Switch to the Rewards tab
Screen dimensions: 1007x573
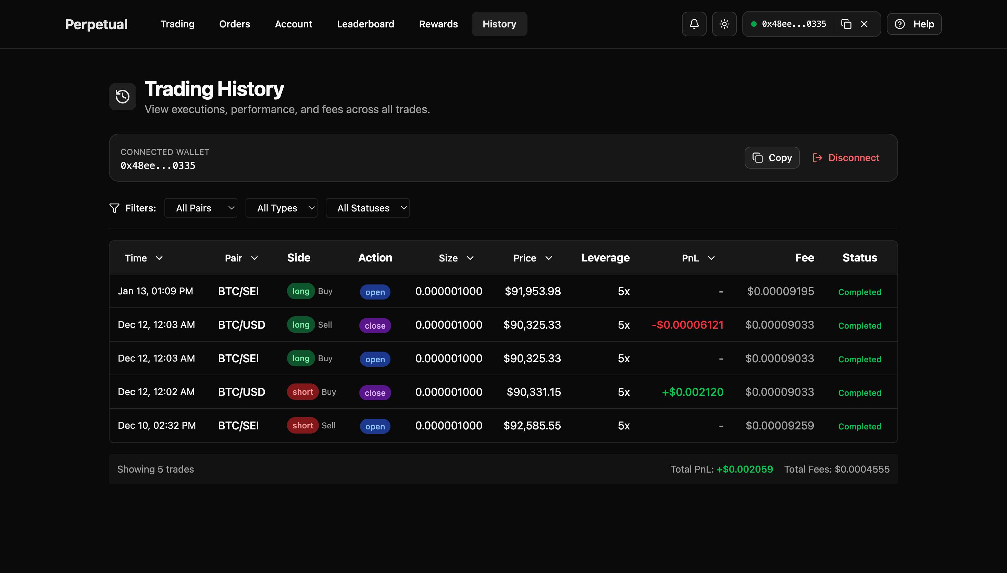click(438, 24)
